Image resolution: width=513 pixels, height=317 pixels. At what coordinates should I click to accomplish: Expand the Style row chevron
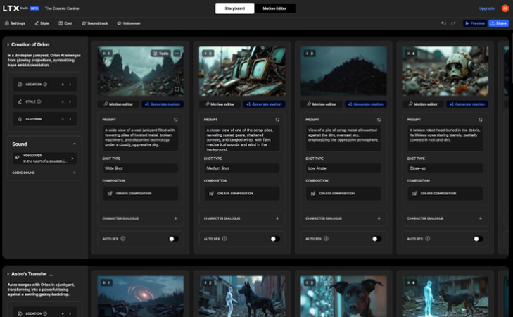[x=70, y=101]
